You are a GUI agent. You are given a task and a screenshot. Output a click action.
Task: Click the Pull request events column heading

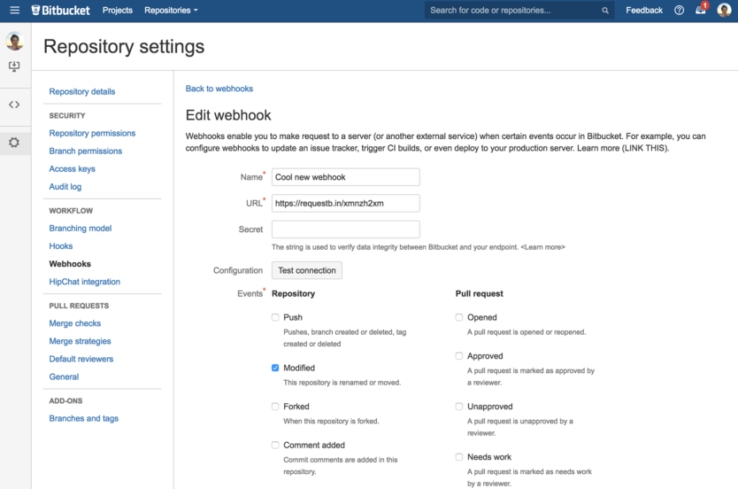click(x=479, y=293)
